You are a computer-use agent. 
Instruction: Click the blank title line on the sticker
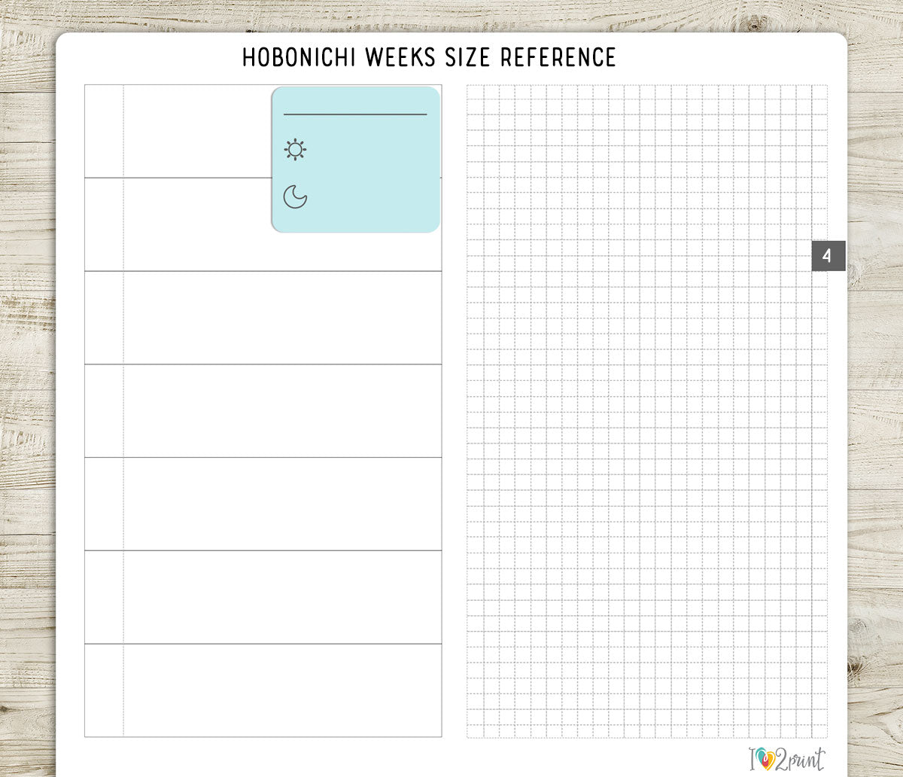tap(355, 114)
